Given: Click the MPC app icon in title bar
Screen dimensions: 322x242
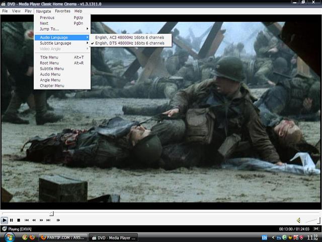Looking at the screenshot, I should pyautogui.click(x=3, y=4).
